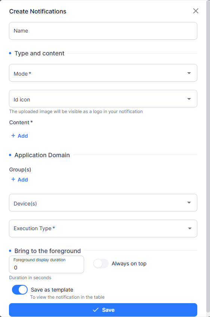Viewport: 210px width, 317px height.
Task: Save the notification
Action: [x=103, y=310]
